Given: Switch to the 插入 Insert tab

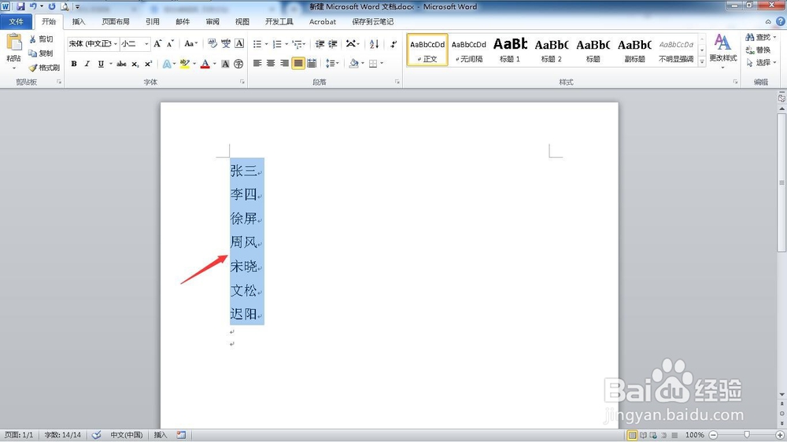Looking at the screenshot, I should pyautogui.click(x=79, y=21).
